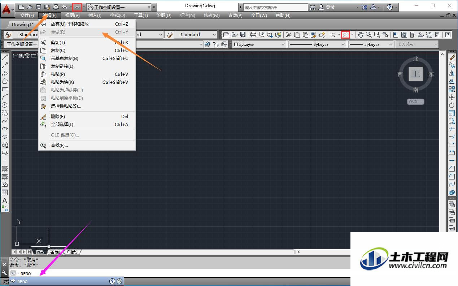Expand the Help dropdown arrow
Screen dimensions: 458x286
tap(396, 7)
